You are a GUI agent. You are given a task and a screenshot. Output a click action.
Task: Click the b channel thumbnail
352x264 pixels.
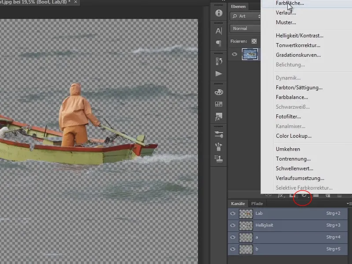click(x=246, y=249)
